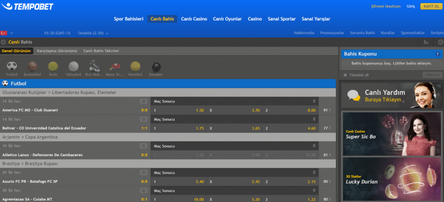Click the Şifremi Unuttum link

pos(385,6)
